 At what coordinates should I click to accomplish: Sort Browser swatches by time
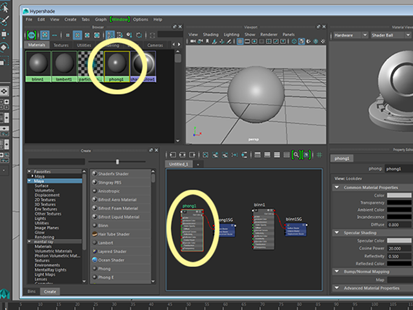point(129,35)
